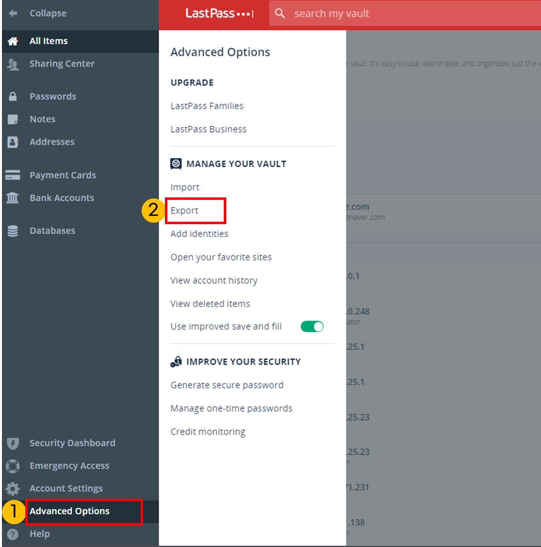Open Manage one-time passwords

click(x=232, y=408)
